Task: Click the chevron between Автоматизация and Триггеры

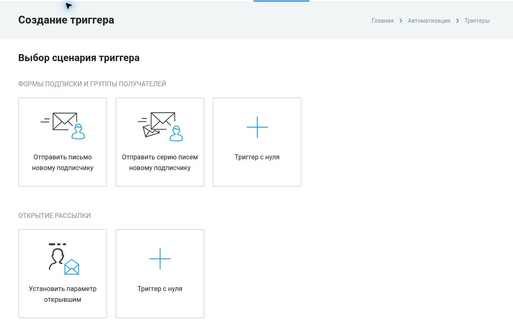Action: (x=458, y=21)
